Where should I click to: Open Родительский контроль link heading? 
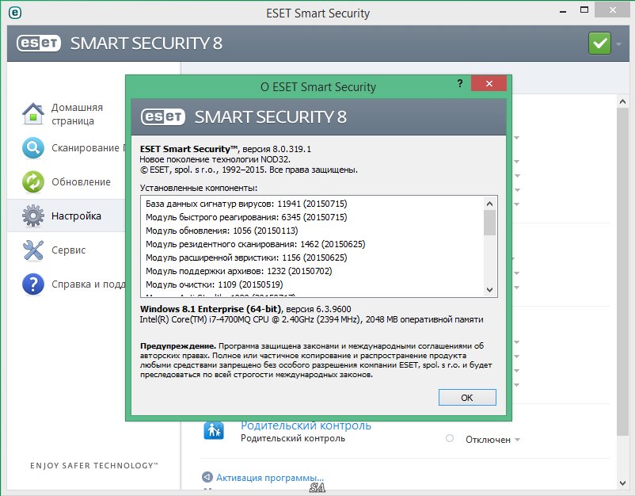tap(306, 425)
